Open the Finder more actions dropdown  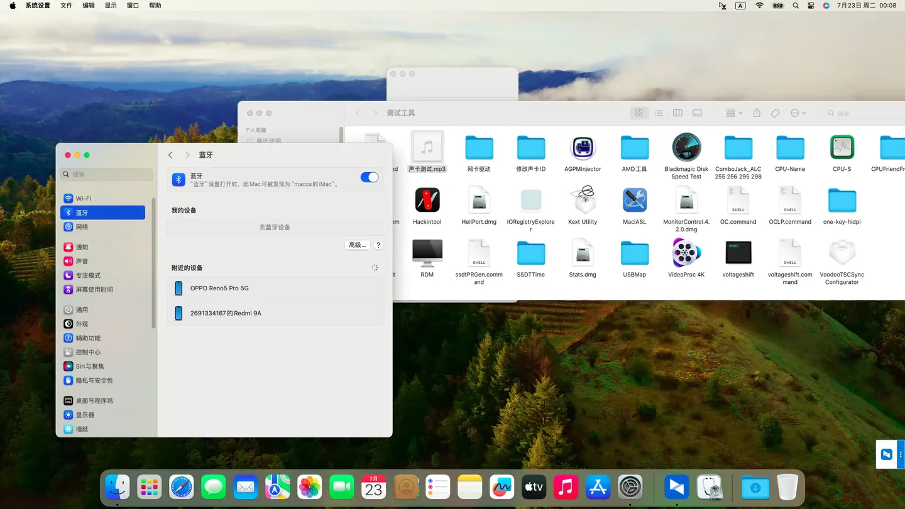pyautogui.click(x=798, y=113)
